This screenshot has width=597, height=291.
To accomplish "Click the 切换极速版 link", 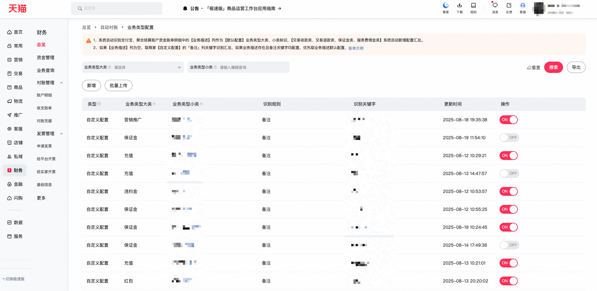I will (14, 279).
